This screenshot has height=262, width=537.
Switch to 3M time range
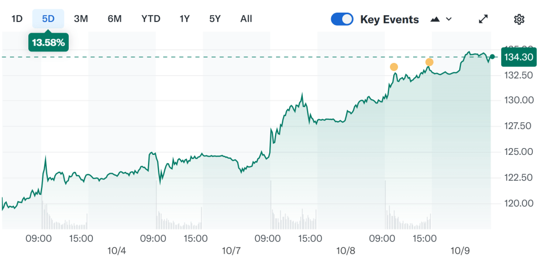[x=81, y=19]
